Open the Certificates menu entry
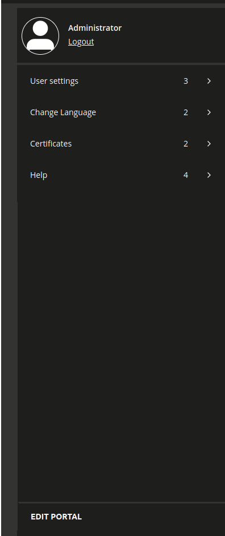Viewport: 225px width, 536px height. [121, 144]
